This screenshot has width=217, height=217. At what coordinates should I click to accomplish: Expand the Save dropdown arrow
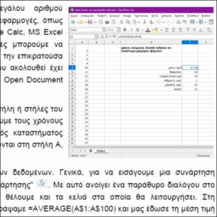95,23
